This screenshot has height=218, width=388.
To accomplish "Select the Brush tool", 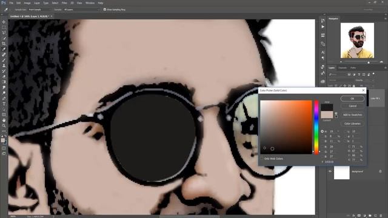I will pos(4,60).
